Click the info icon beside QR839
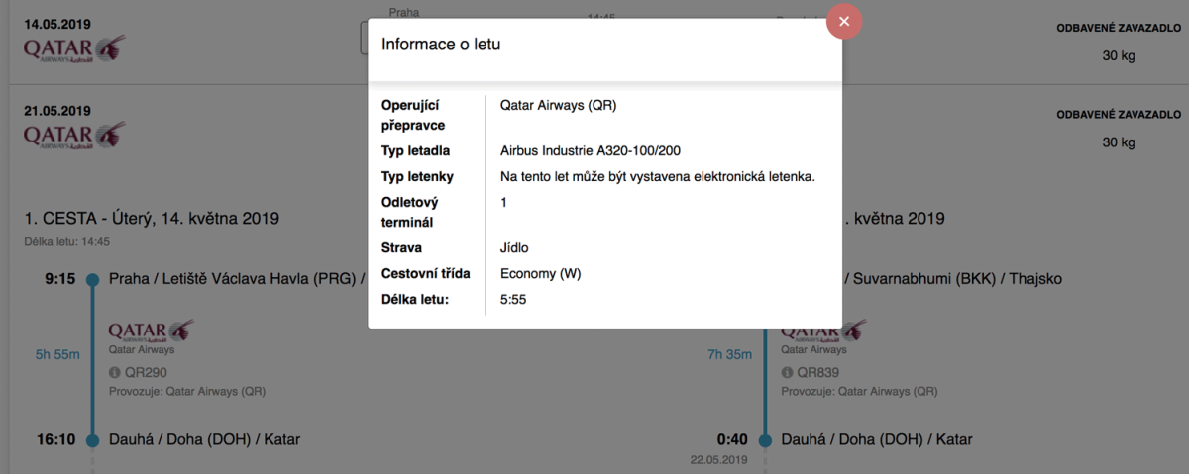Viewport: 1189px width, 474px height. click(788, 373)
